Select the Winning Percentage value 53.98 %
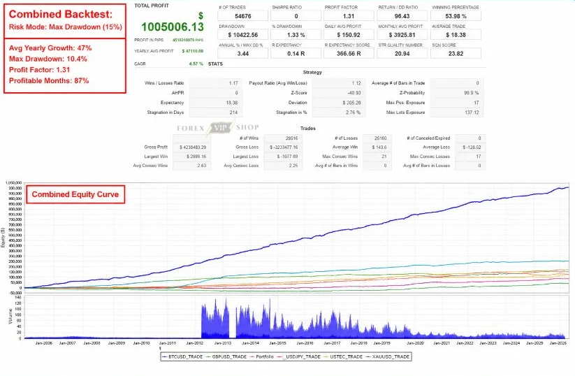 [456, 16]
